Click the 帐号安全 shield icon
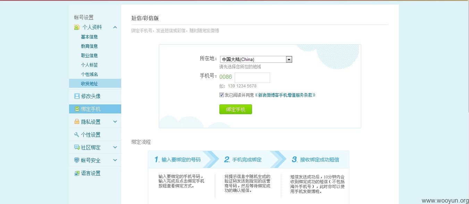The width and height of the screenshot is (469, 204). click(x=77, y=160)
